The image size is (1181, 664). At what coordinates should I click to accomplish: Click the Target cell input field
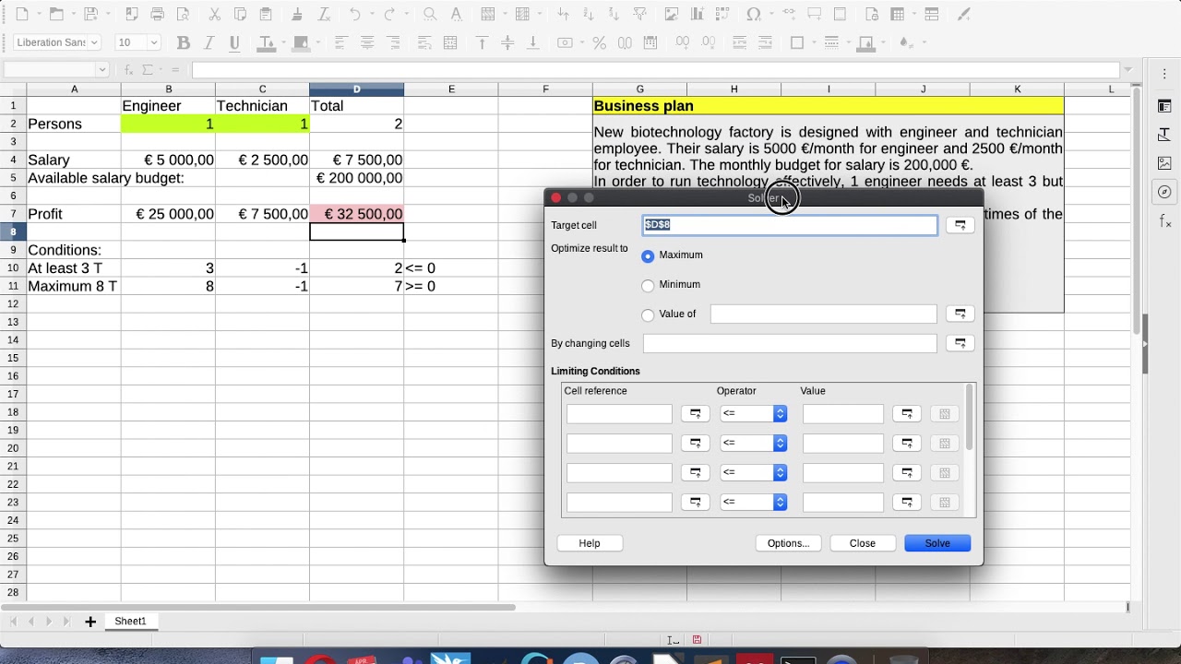790,225
